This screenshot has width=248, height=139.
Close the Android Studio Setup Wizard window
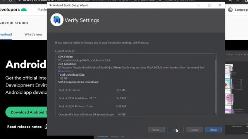pyautogui.click(x=220, y=5)
